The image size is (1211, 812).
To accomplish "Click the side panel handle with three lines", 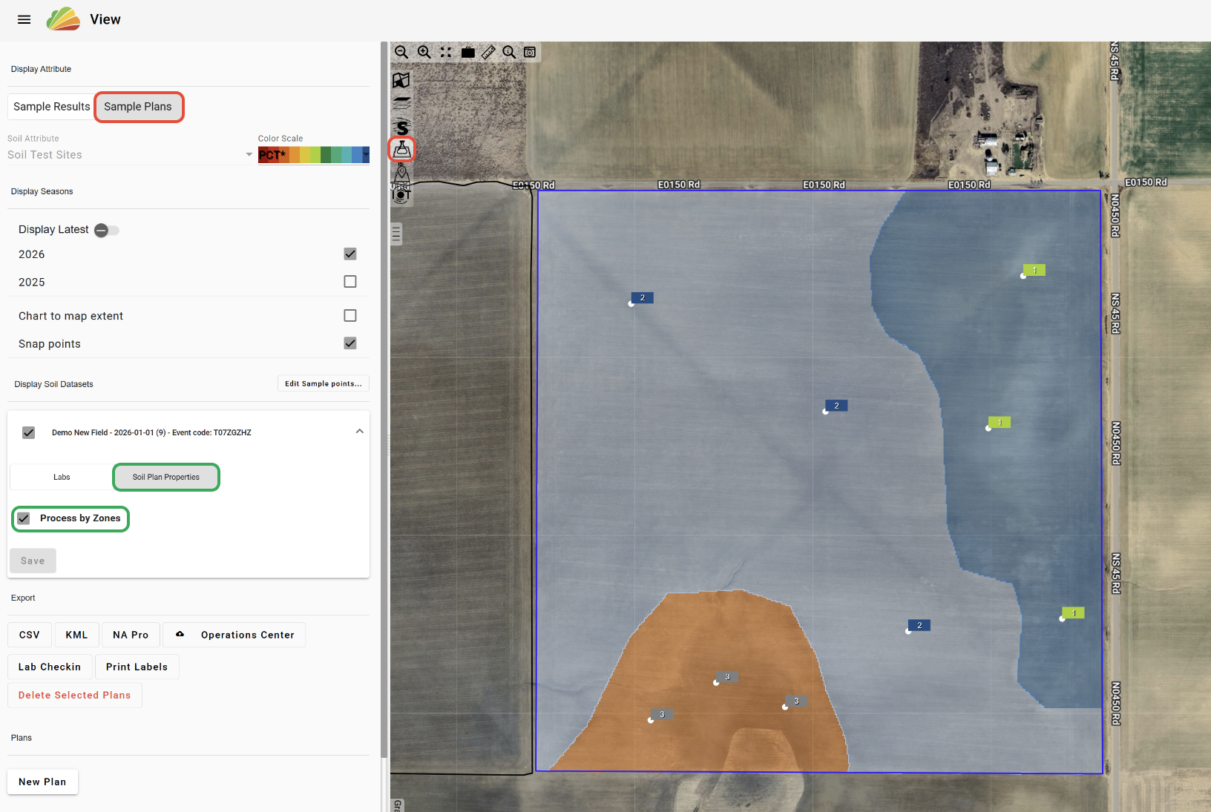I will pos(396,234).
